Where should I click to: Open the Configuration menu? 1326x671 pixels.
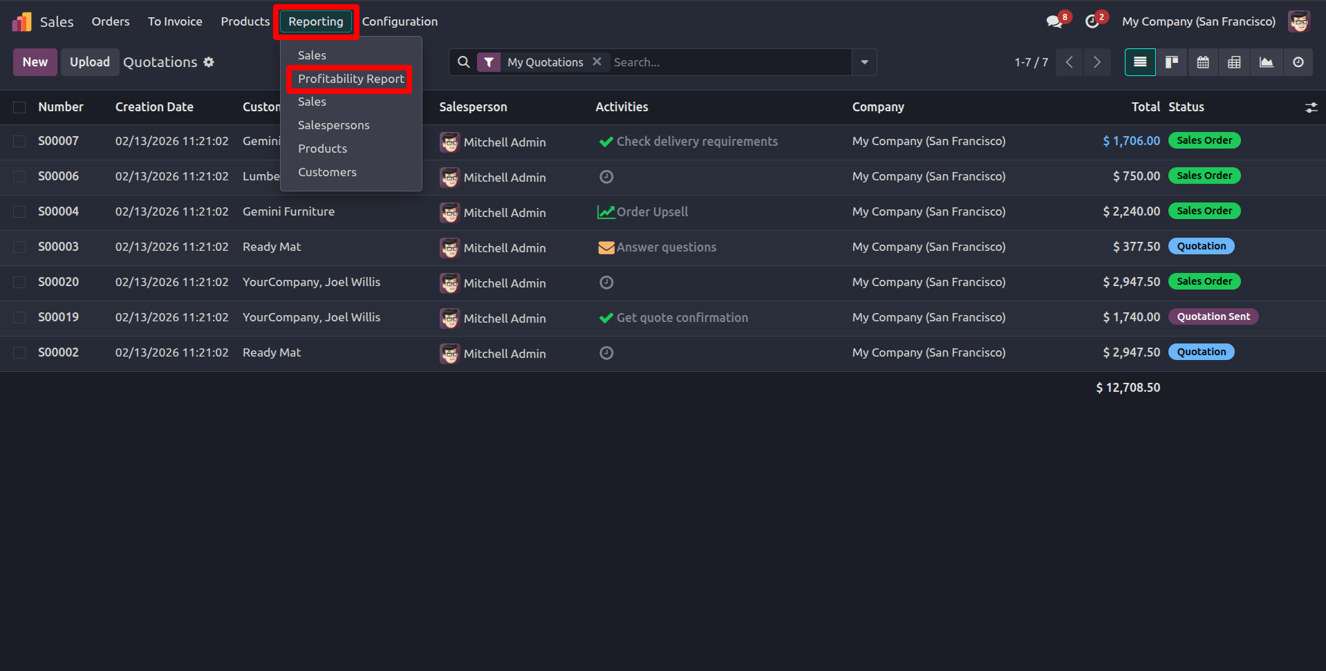[400, 21]
